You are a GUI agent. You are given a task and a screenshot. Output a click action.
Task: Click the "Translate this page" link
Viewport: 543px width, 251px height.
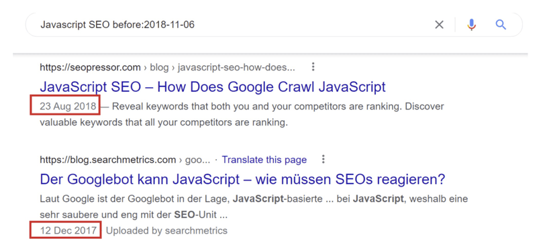pos(264,160)
